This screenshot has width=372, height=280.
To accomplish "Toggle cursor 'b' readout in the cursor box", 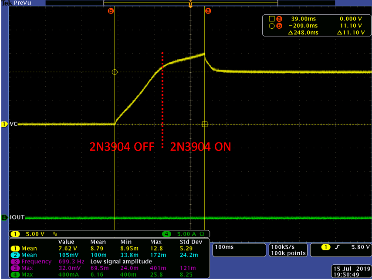I will pyautogui.click(x=280, y=25).
